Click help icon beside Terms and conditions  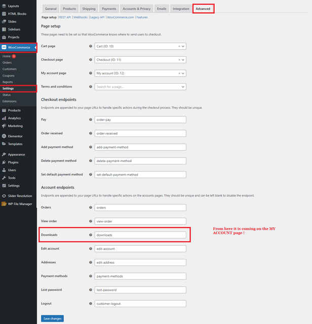(x=91, y=87)
